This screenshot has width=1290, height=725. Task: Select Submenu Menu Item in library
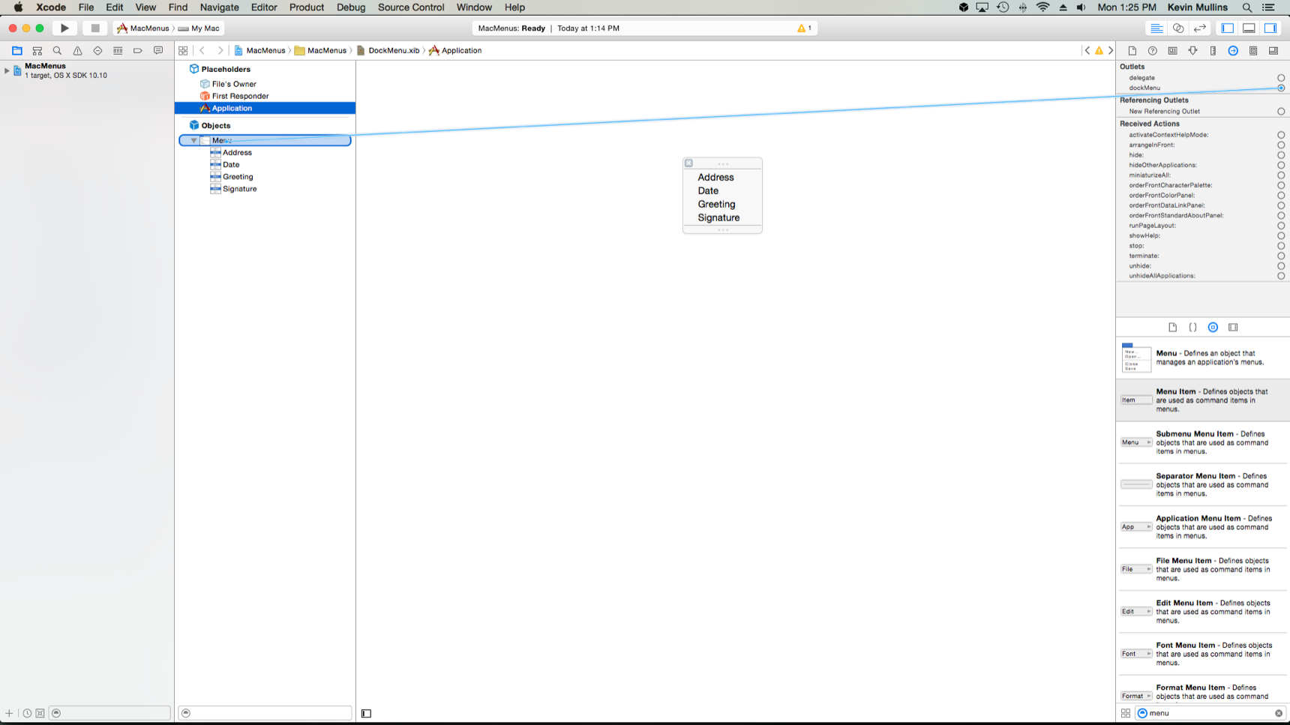click(x=1203, y=442)
